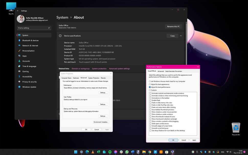Open the system tray hidden icons arrow
This screenshot has height=155, width=248.
(x=190, y=152)
